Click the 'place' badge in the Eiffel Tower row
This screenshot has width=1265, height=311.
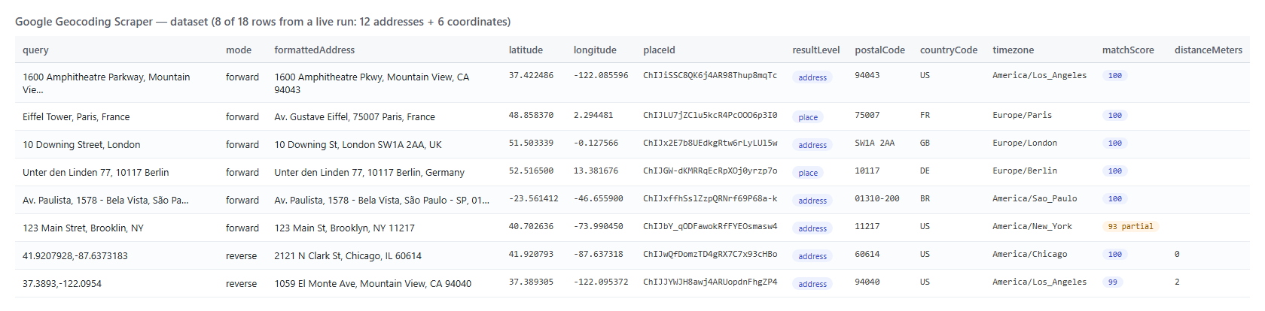tap(808, 117)
